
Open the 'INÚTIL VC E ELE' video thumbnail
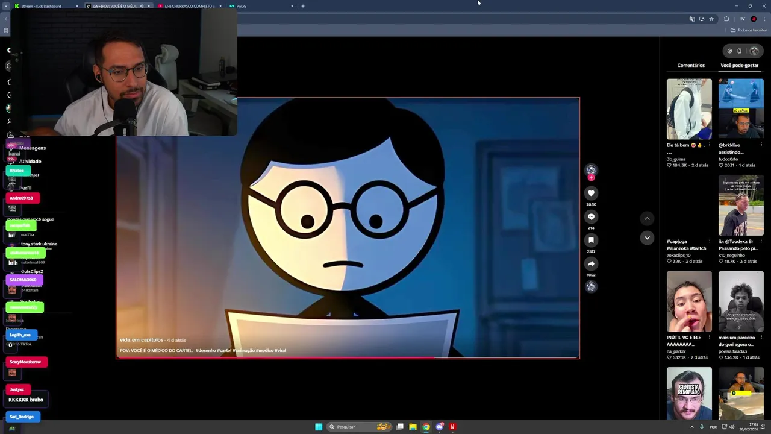tap(689, 301)
